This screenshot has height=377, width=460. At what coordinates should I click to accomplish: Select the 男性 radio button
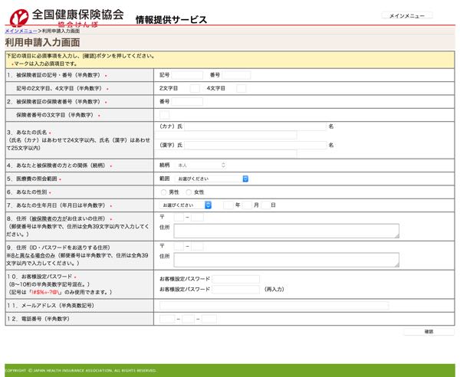[x=163, y=192]
